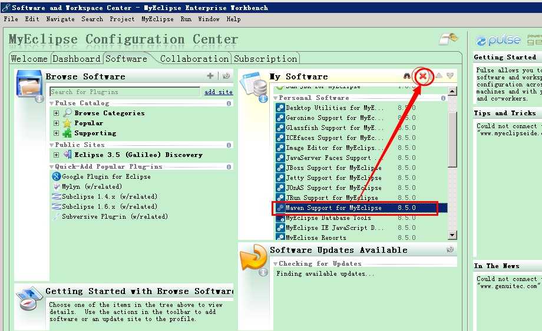Screen dimensions: 542x331
Task: Expand the Supporting tree node
Action: click(x=57, y=133)
